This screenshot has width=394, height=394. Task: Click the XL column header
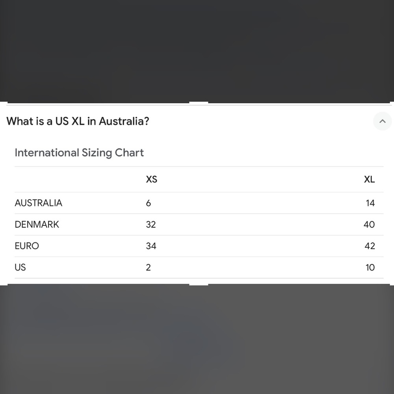tap(369, 180)
